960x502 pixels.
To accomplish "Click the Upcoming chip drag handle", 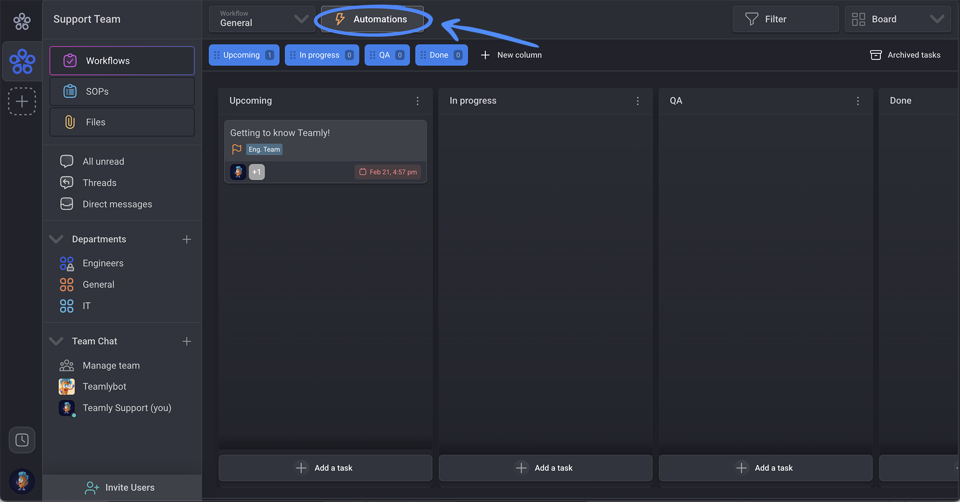I will click(217, 55).
